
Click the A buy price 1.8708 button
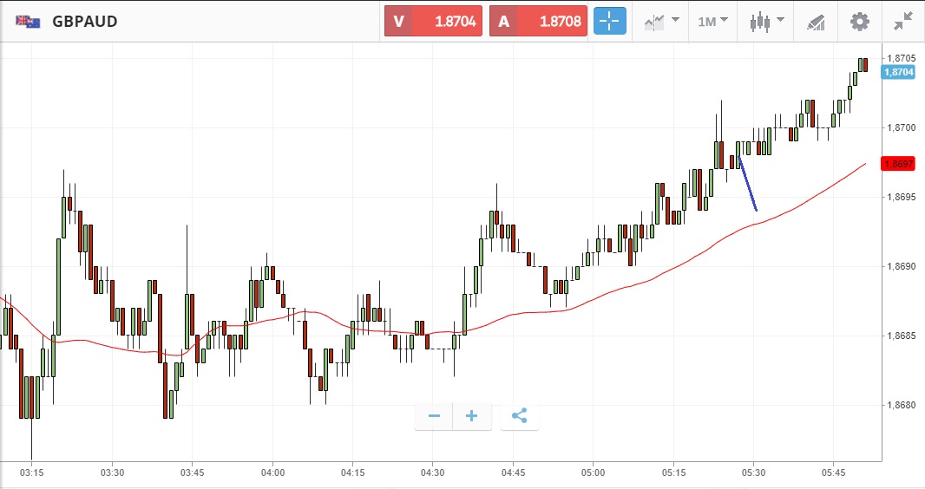coord(538,21)
